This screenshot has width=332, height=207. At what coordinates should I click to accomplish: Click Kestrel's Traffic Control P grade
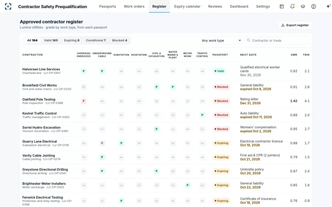tap(202, 115)
